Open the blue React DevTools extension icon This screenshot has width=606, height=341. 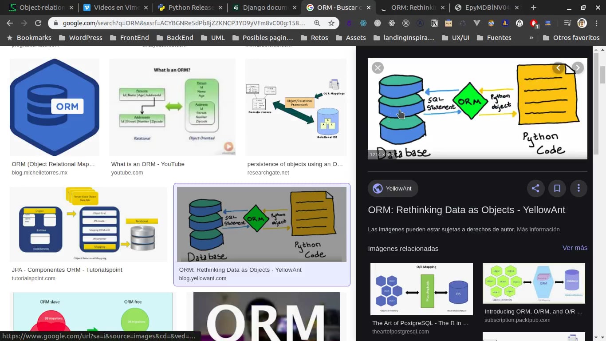(363, 23)
